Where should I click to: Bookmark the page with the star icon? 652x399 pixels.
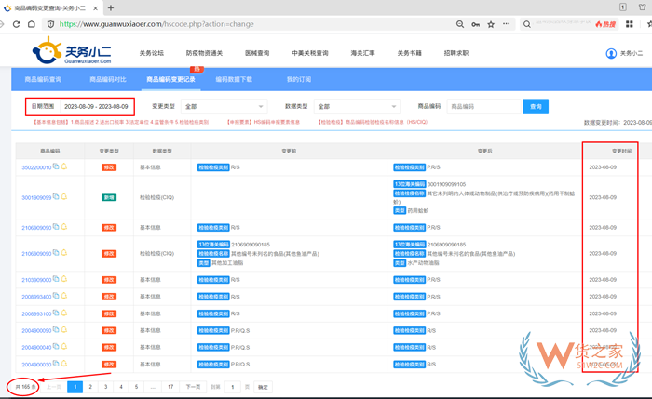pos(491,24)
